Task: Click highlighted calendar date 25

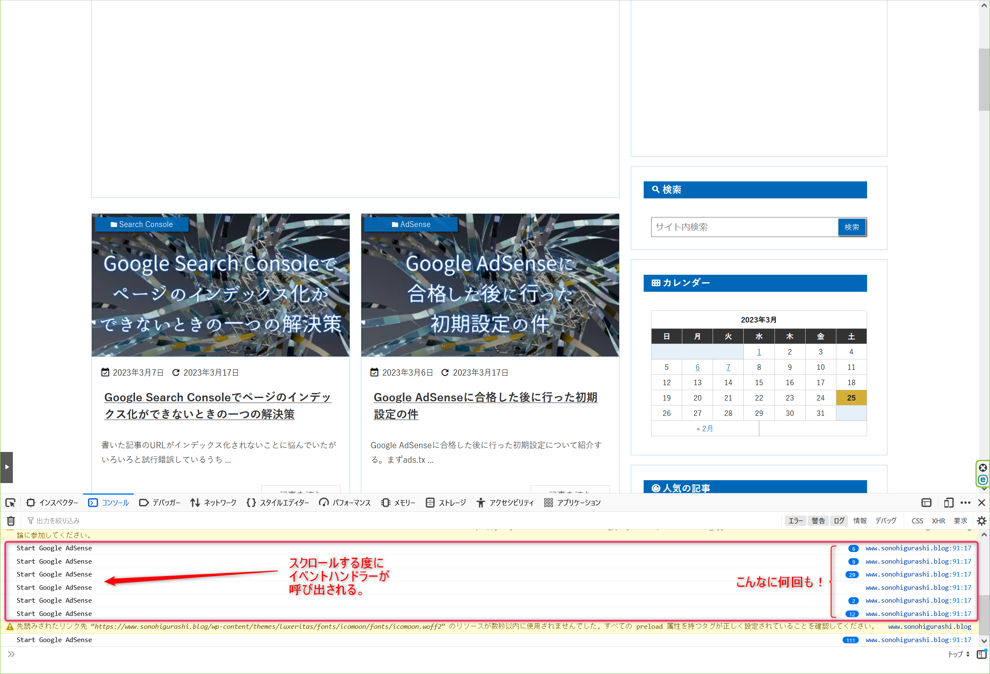Action: pos(851,398)
